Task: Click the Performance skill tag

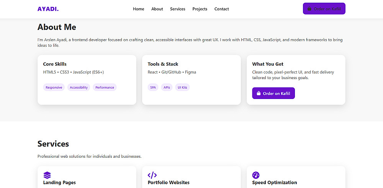Action: point(105,87)
